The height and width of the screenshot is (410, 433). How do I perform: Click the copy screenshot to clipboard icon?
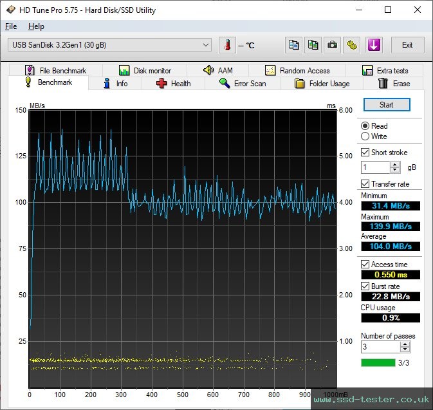[313, 45]
